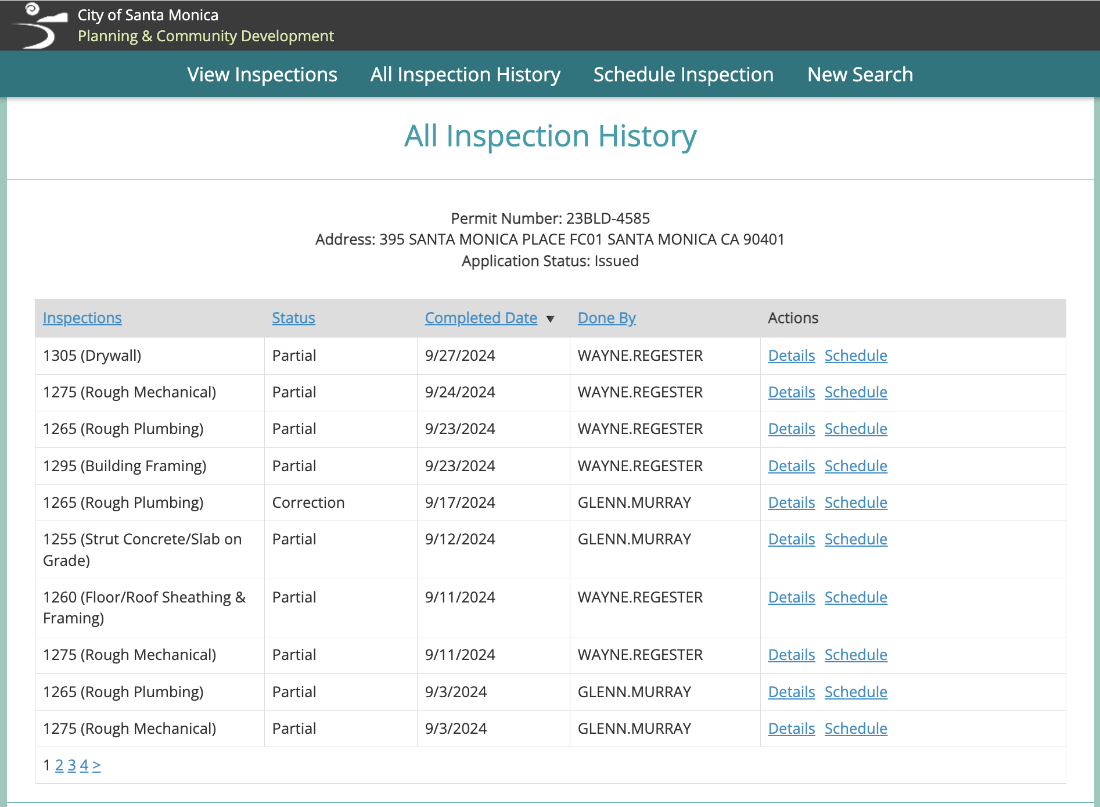The width and height of the screenshot is (1100, 807).
Task: Click the 9/12/2024 date cell
Action: [x=493, y=550]
